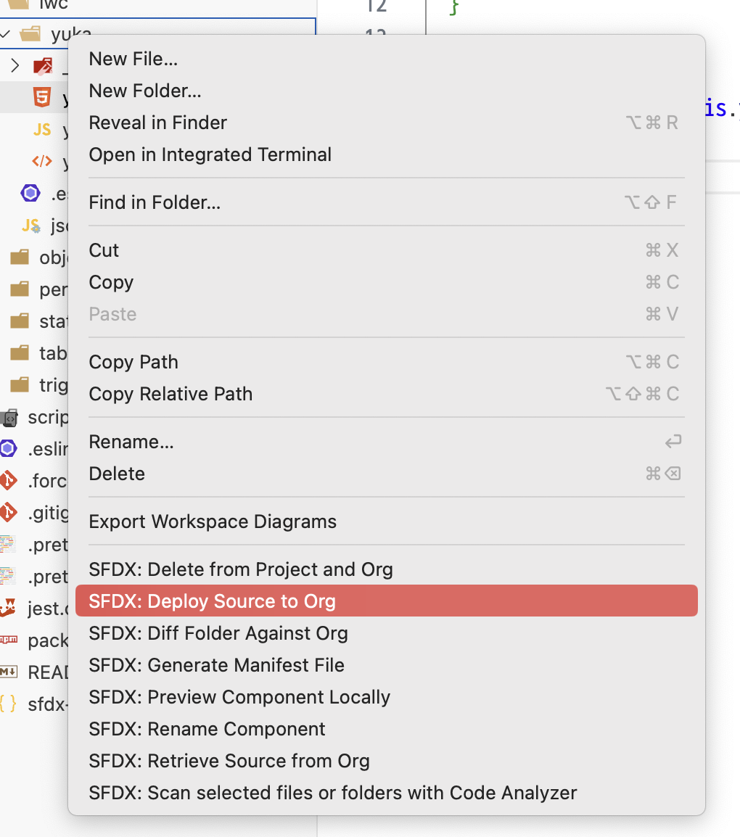
Task: Click the yellow JS icon next to yuka.js
Action: pos(41,130)
